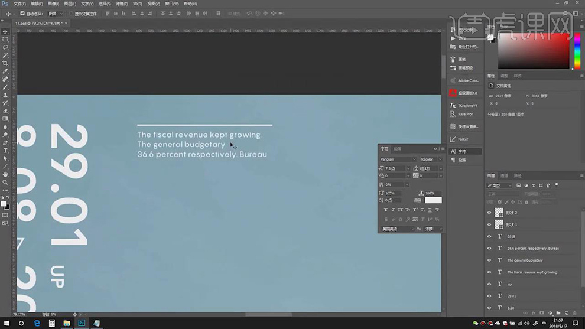Image resolution: width=585 pixels, height=329 pixels.
Task: Open layer filter type dropdown
Action: click(x=499, y=185)
